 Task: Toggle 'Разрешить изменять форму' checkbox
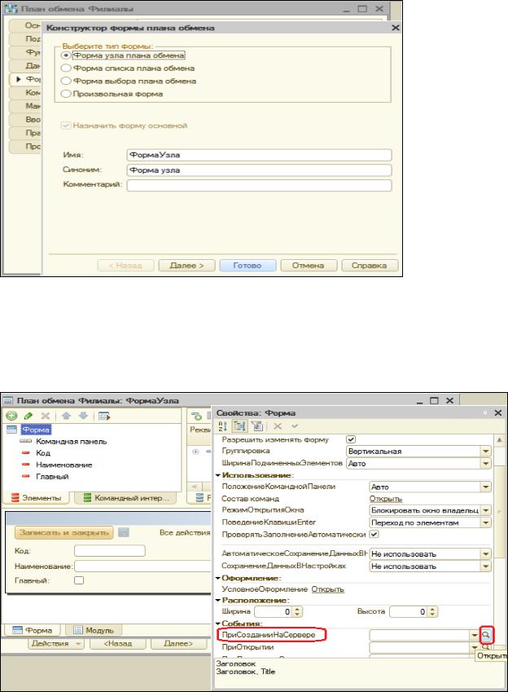coord(351,439)
